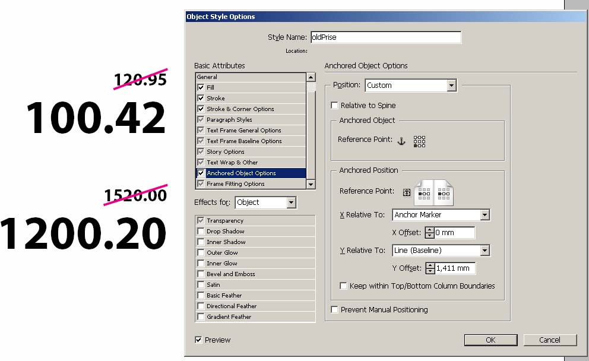Select right page anchored position reference grid
This screenshot has width=589, height=361.
pyautogui.click(x=444, y=194)
